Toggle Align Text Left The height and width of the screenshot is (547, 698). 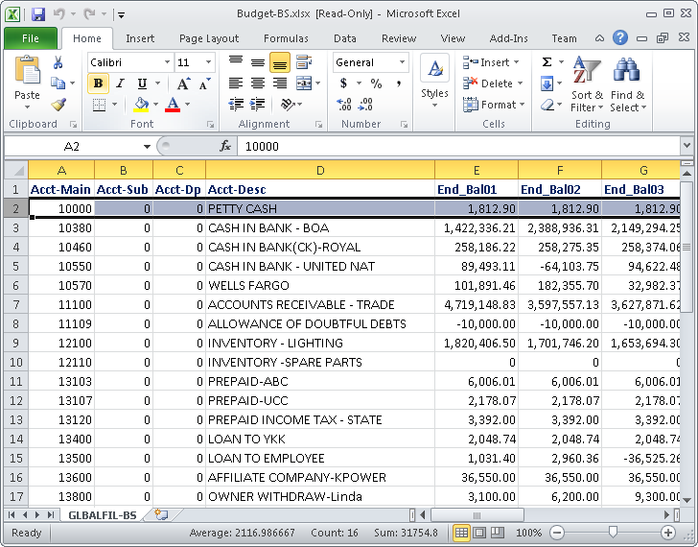coord(236,83)
